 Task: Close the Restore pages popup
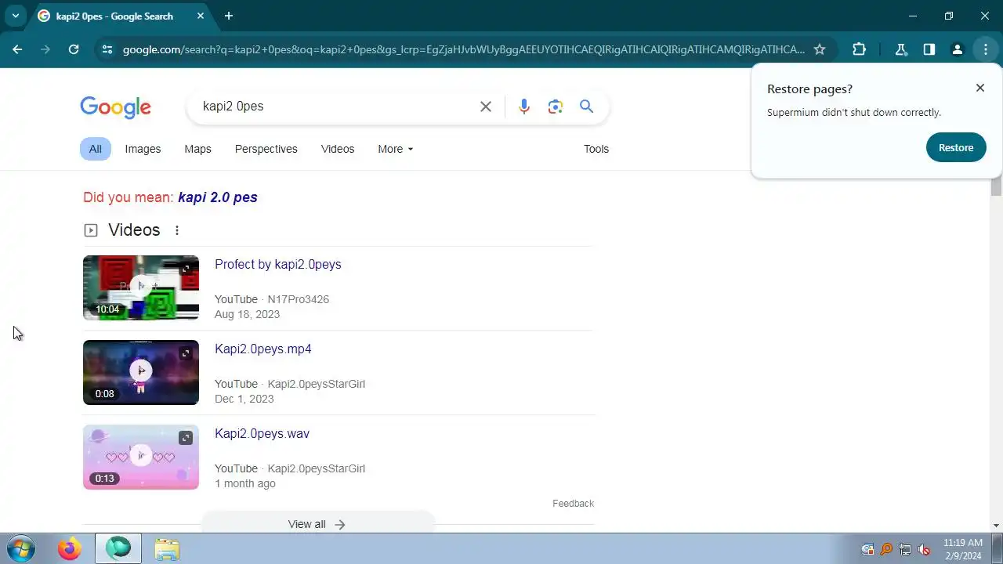[x=980, y=88]
